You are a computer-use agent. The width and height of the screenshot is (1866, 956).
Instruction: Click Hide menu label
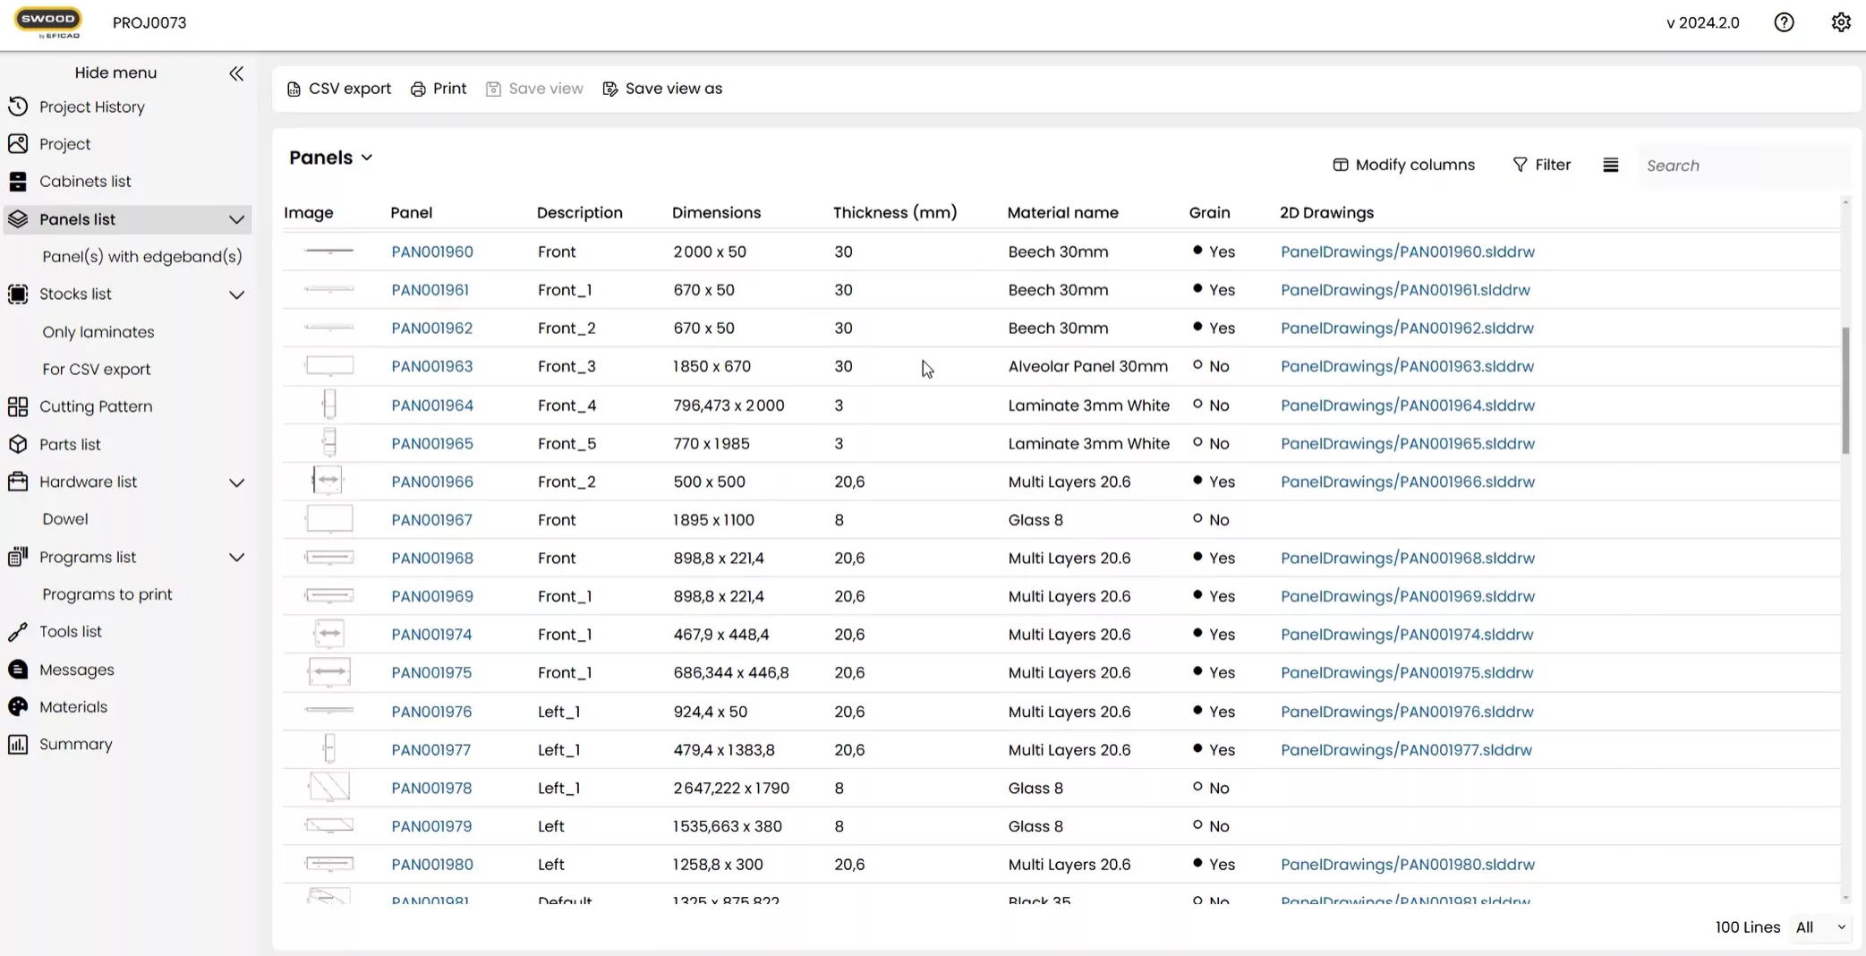115,73
